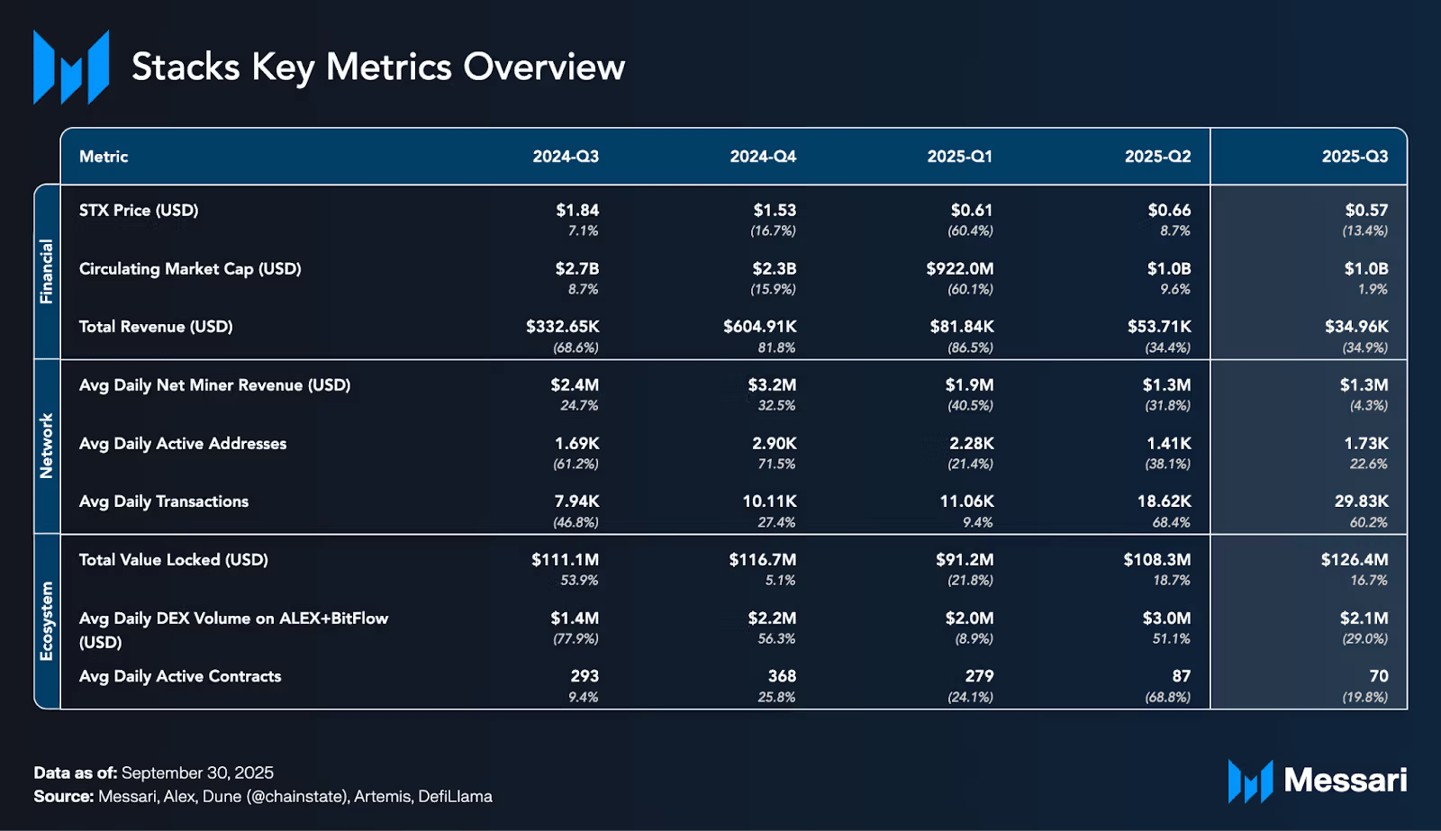This screenshot has width=1441, height=831.
Task: Click the Messari wordmark in footer
Action: point(1346,780)
